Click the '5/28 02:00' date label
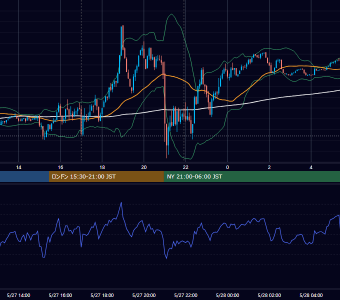Image resolution: width=340 pixels, height=300 pixels. point(269,295)
